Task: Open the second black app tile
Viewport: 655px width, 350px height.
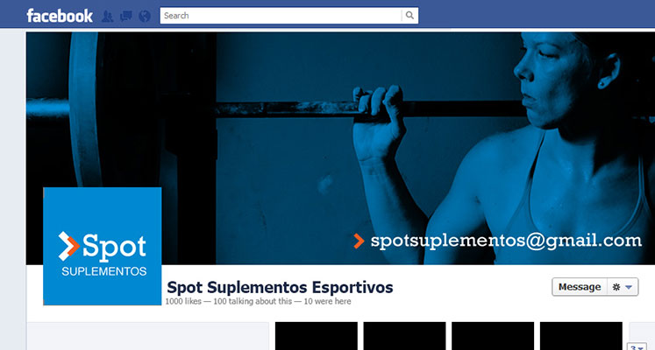Action: tap(404, 336)
